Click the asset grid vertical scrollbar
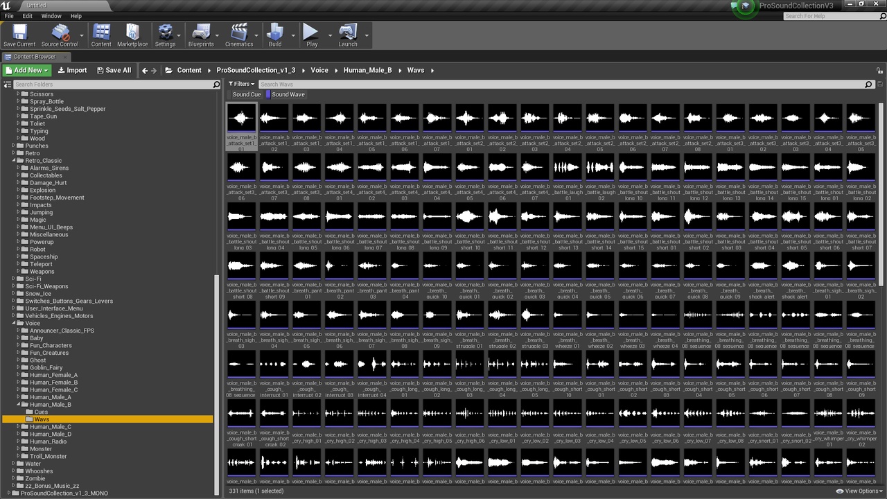The height and width of the screenshot is (499, 887). [881, 194]
